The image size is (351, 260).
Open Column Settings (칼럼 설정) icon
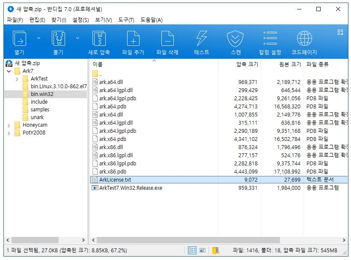pyautogui.click(x=270, y=38)
